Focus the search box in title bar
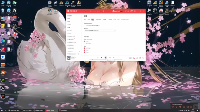The width and height of the screenshot is (200, 112). (95, 11)
